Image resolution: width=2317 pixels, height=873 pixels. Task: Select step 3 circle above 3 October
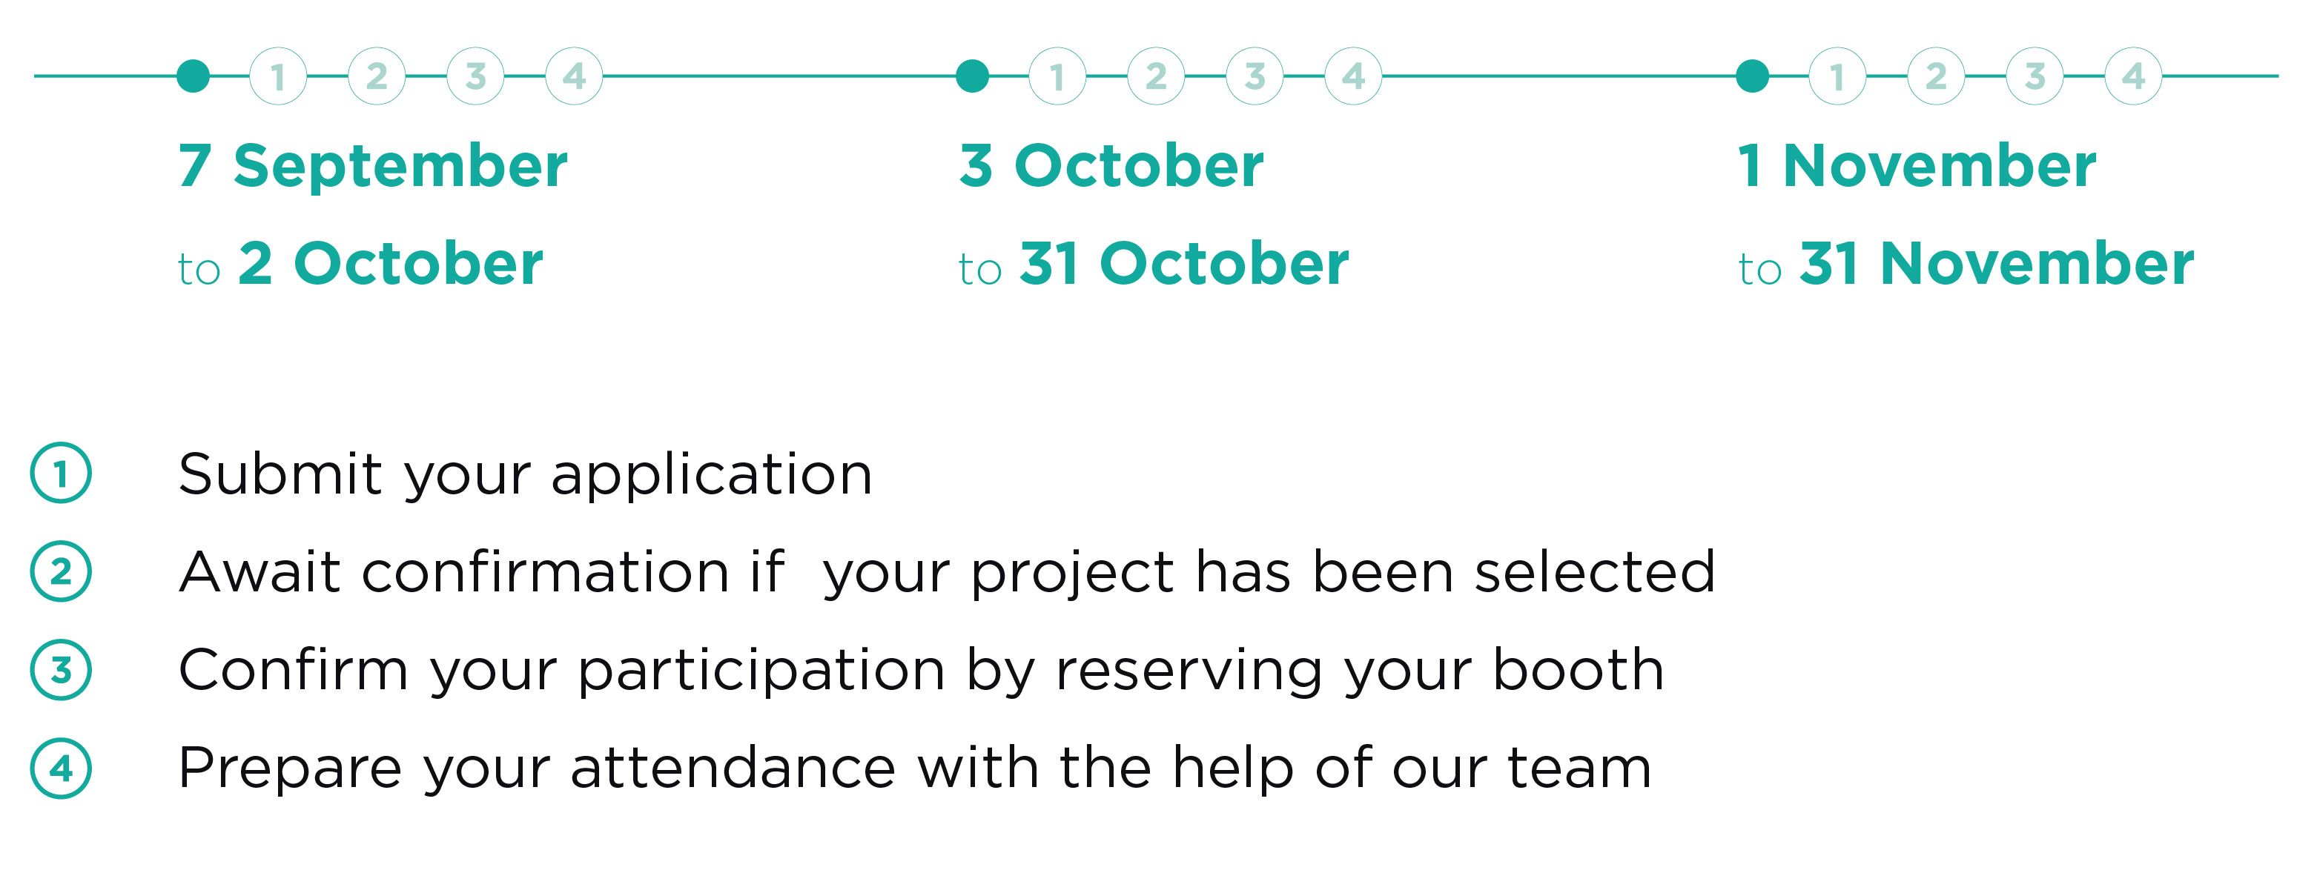pyautogui.click(x=1255, y=76)
